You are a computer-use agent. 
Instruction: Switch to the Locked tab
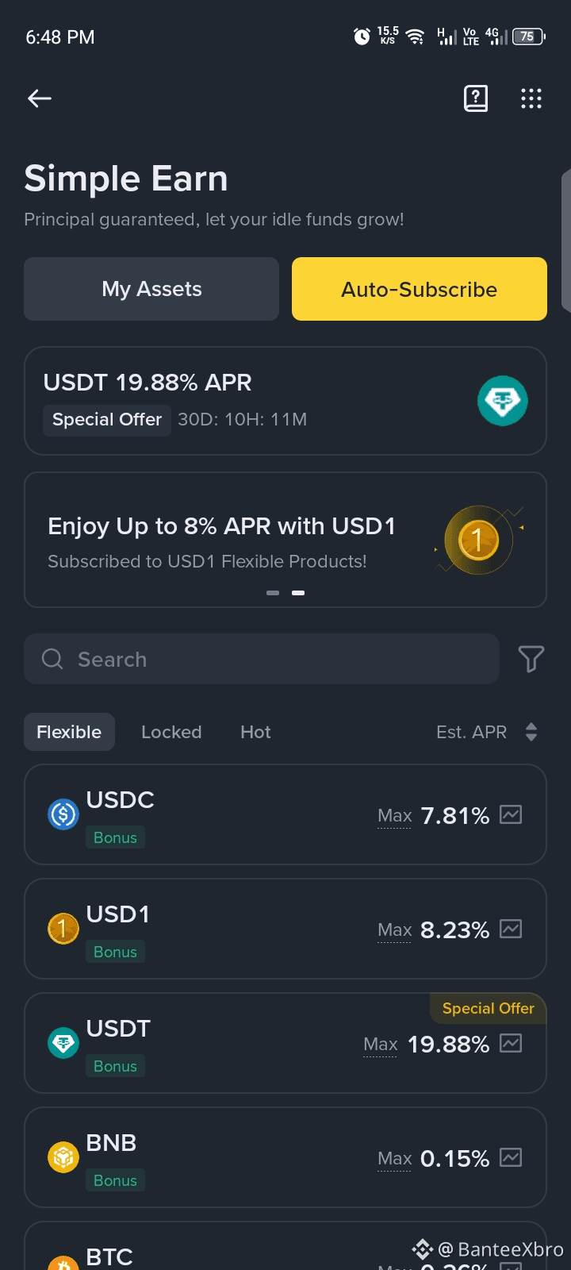[171, 732]
